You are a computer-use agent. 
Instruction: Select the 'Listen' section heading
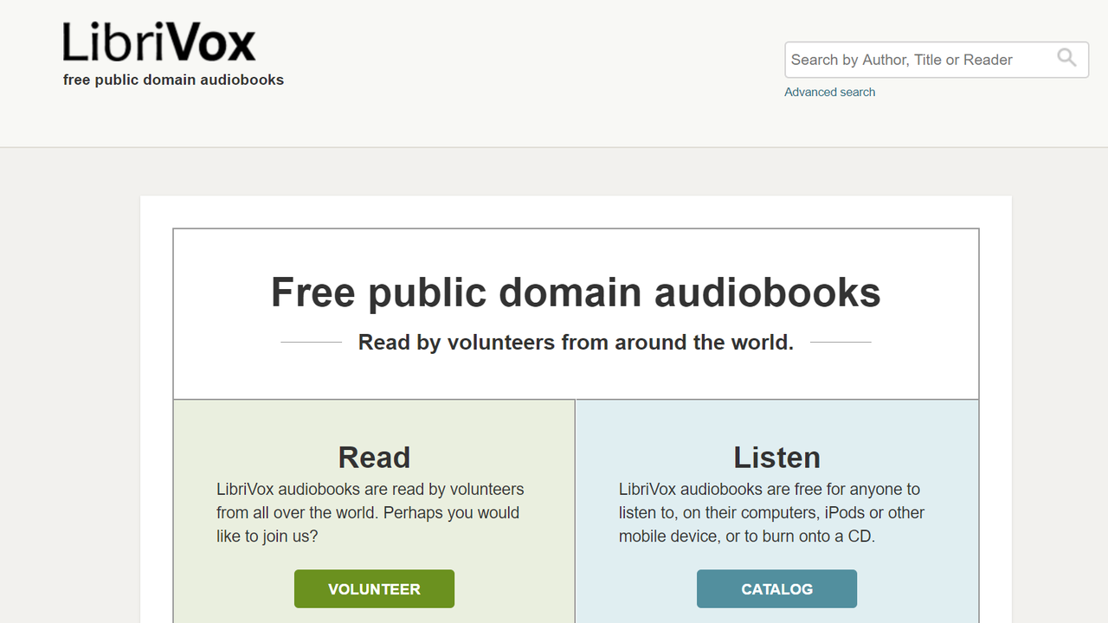tap(776, 457)
